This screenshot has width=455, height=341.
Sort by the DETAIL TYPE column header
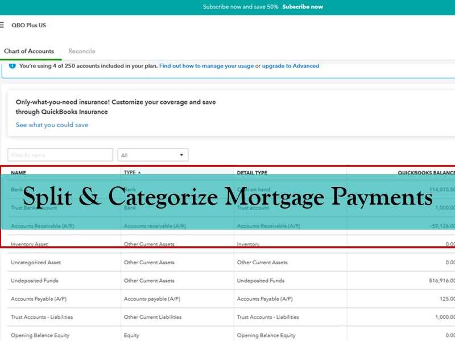[x=252, y=173]
